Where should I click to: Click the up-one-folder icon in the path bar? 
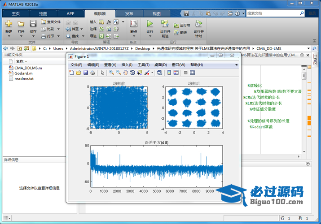tap(19, 48)
